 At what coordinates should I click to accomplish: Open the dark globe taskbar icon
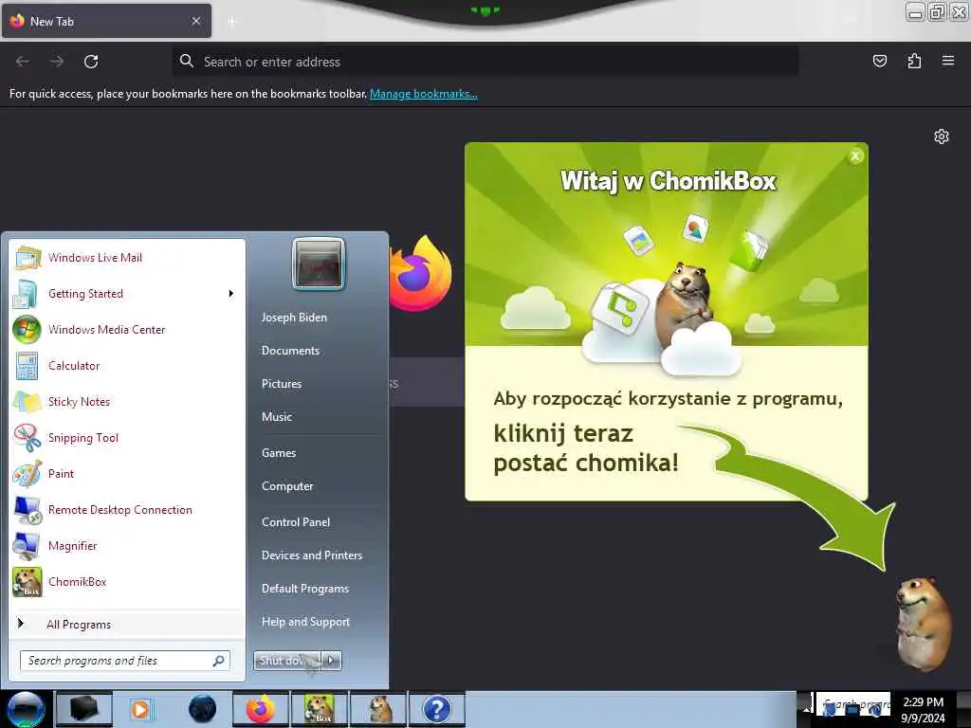203,709
